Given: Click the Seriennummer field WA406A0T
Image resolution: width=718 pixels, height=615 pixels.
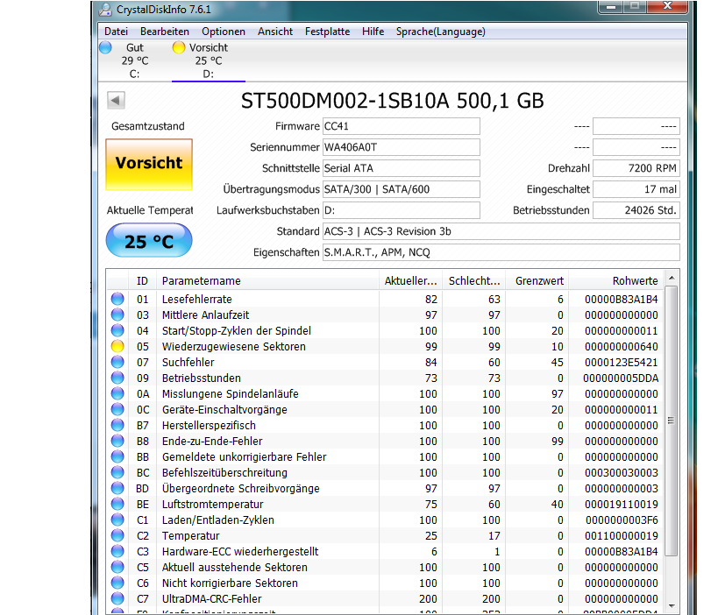Looking at the screenshot, I should [x=402, y=147].
